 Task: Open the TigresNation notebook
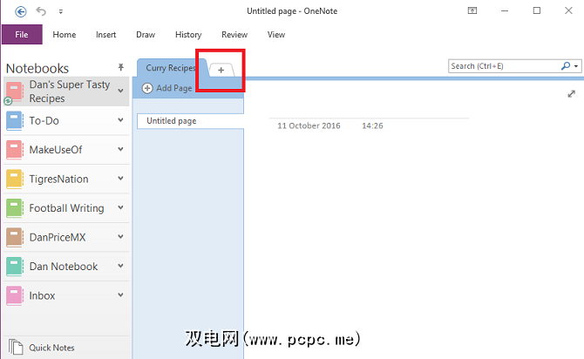pos(66,179)
